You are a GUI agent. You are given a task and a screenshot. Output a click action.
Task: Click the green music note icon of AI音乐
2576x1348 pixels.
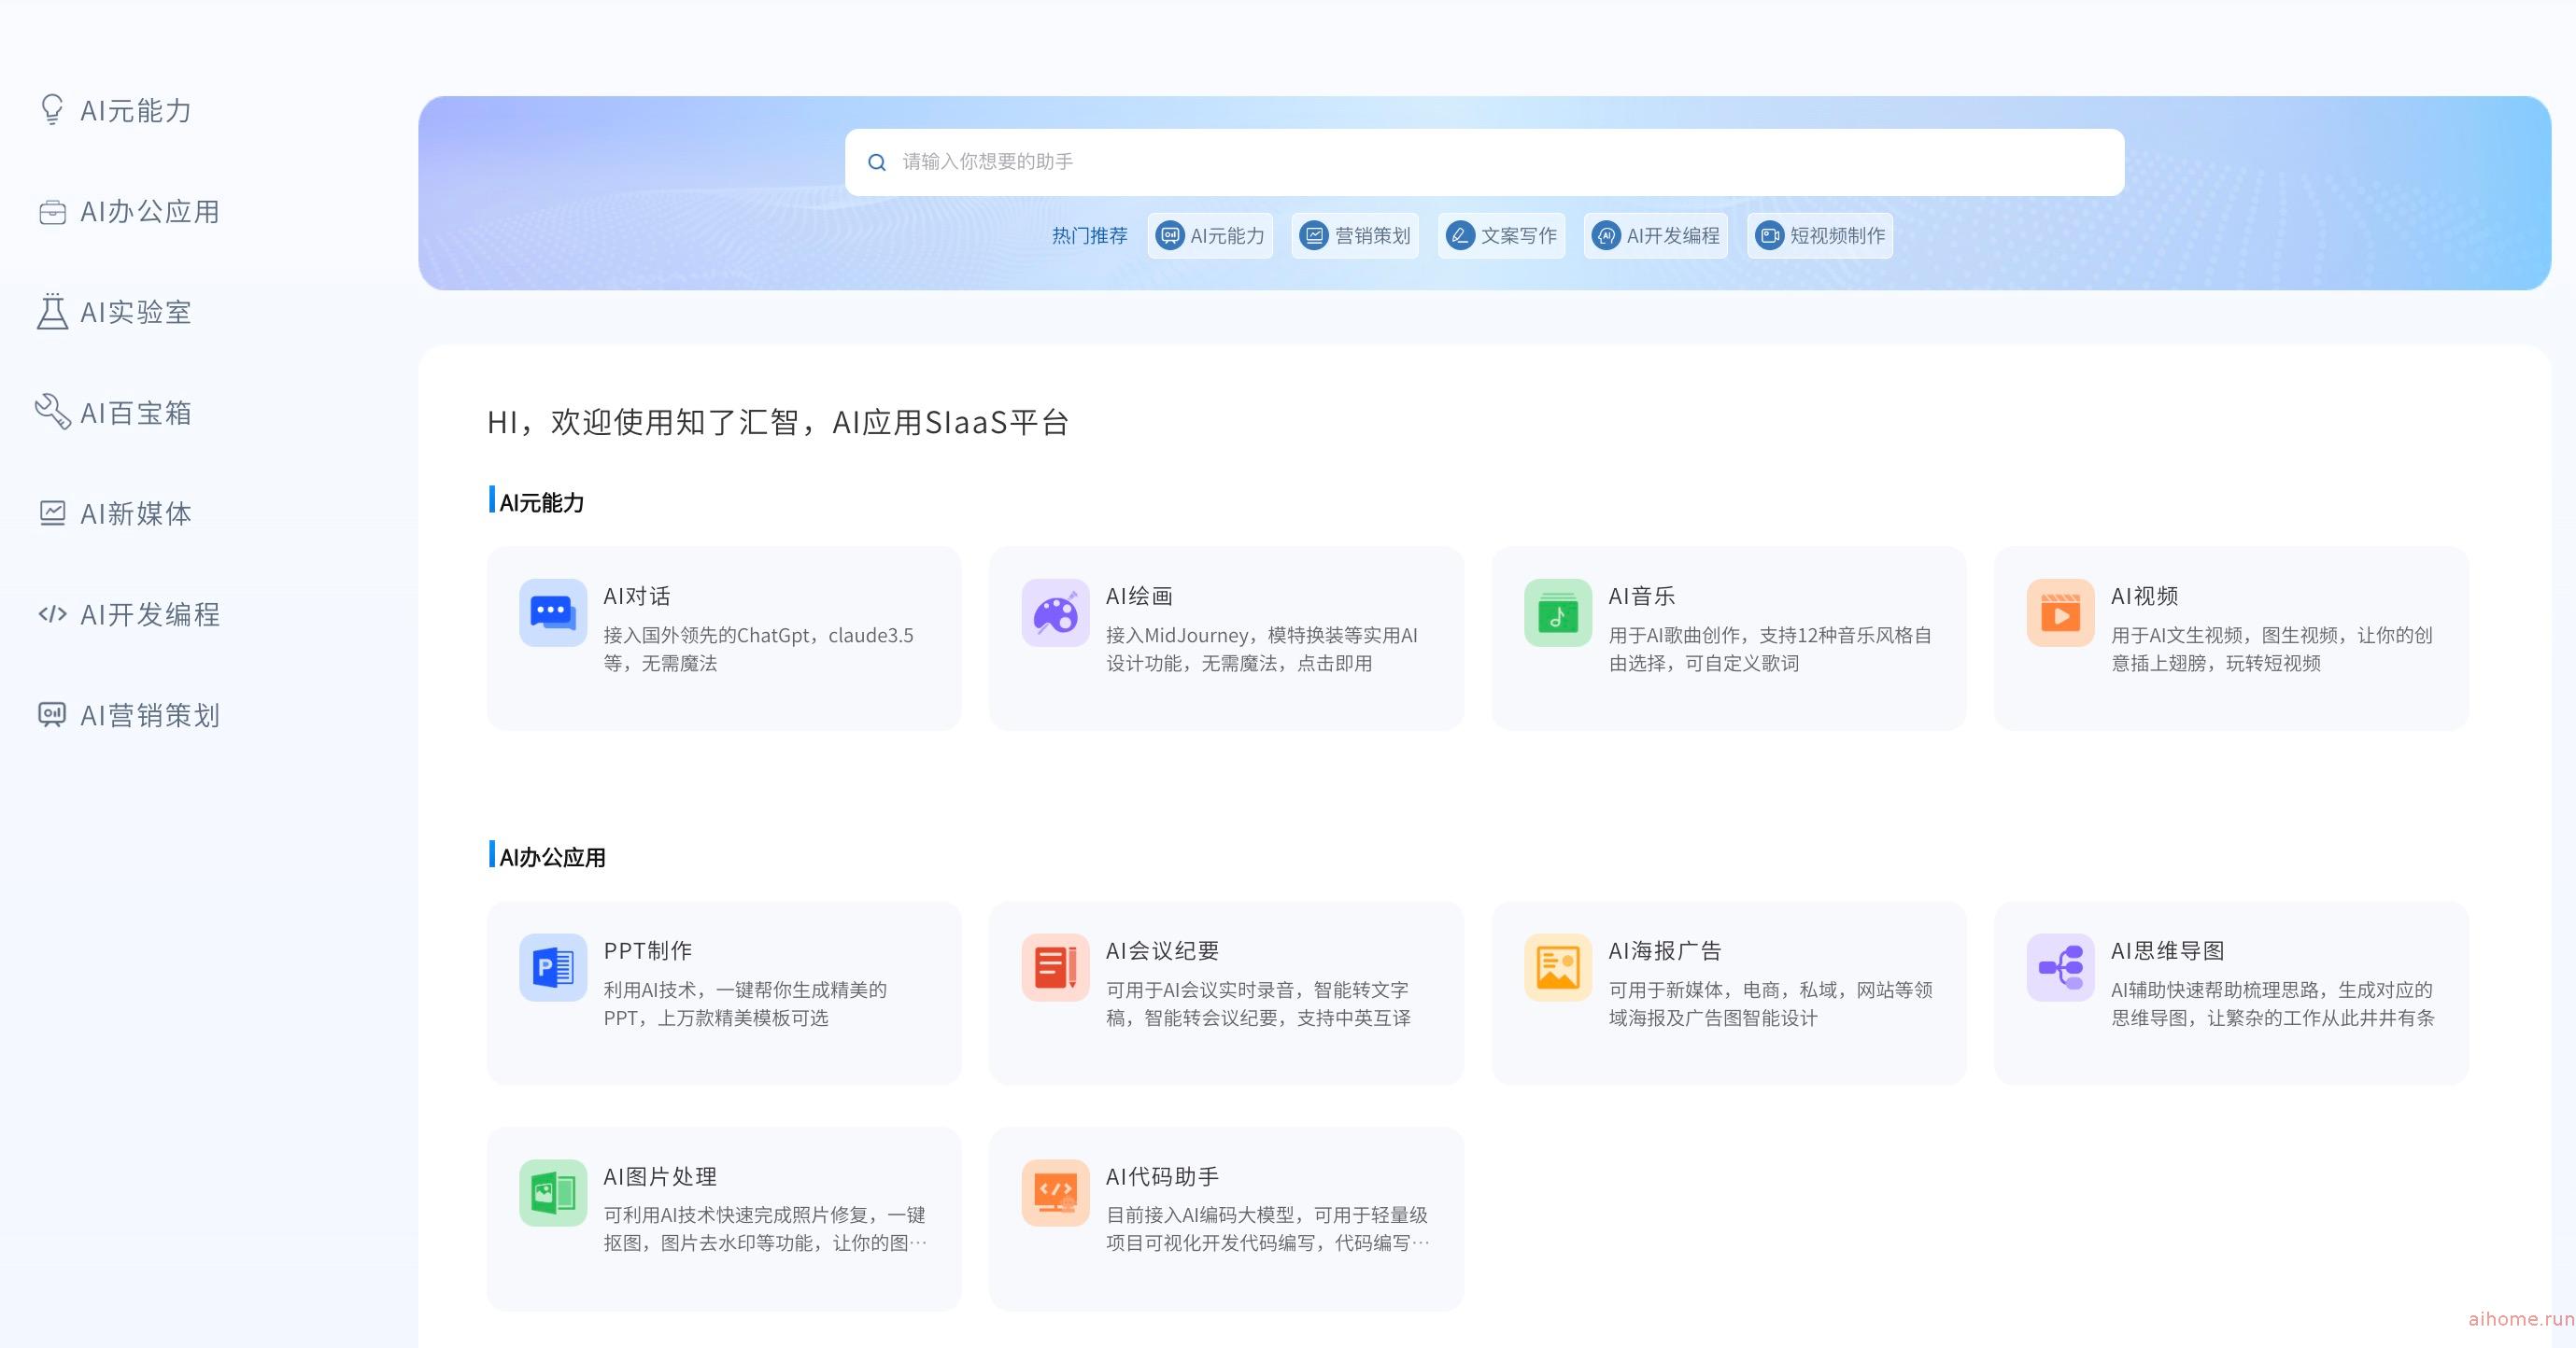pos(1558,612)
